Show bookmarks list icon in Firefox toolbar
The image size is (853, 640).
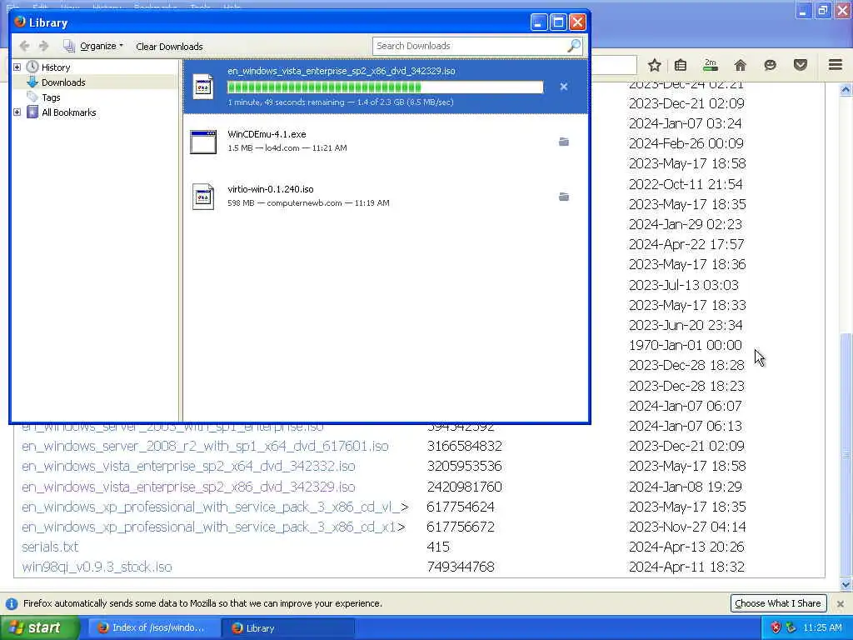coord(681,65)
